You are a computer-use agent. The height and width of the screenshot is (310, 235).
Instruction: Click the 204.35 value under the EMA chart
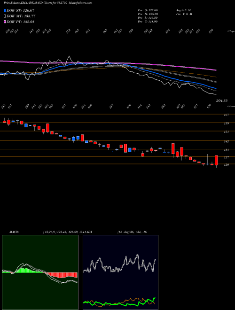click(x=221, y=101)
